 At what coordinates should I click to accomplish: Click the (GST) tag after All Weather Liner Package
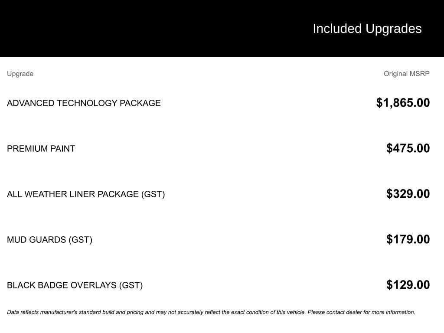click(x=153, y=194)
